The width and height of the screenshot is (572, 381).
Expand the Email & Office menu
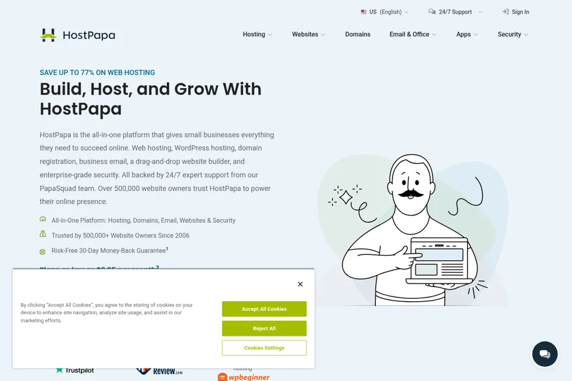pyautogui.click(x=412, y=35)
